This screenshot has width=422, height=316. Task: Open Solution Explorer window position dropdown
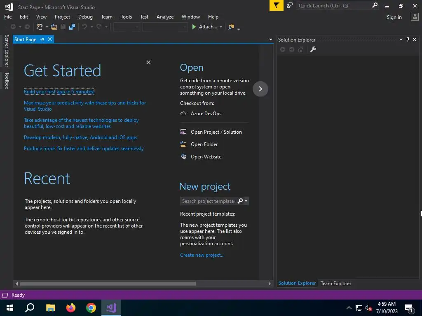(x=401, y=39)
